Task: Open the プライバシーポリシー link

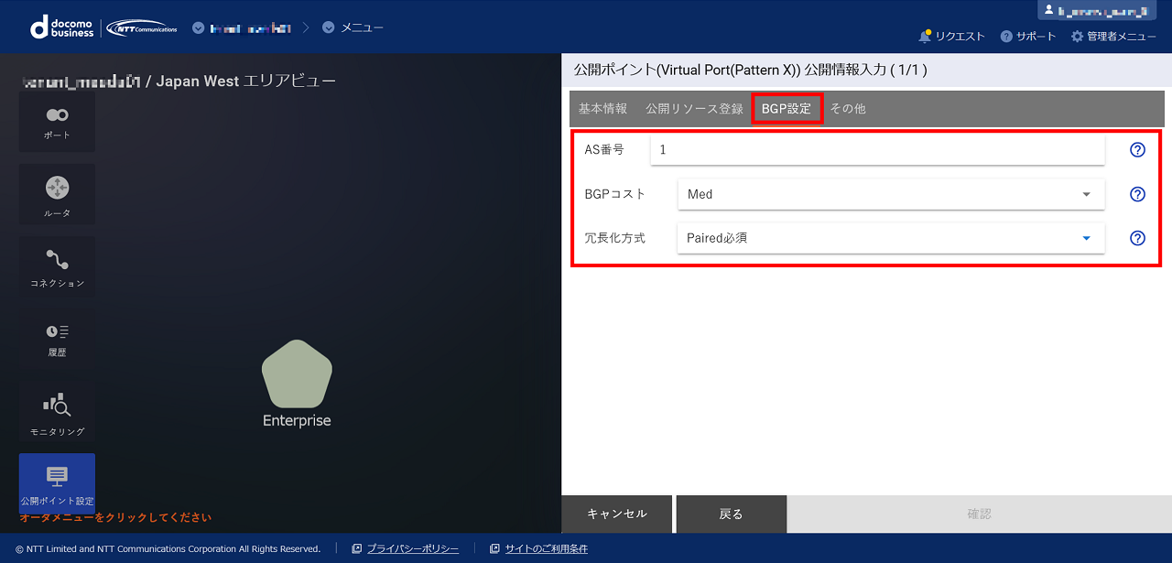Action: coord(413,549)
